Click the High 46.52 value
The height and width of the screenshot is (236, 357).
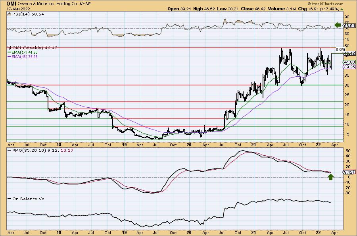tap(204, 9)
